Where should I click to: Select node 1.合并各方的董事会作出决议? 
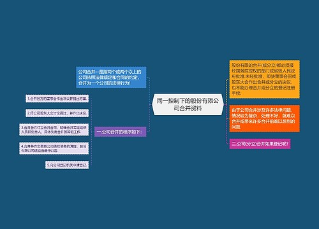[57, 99]
